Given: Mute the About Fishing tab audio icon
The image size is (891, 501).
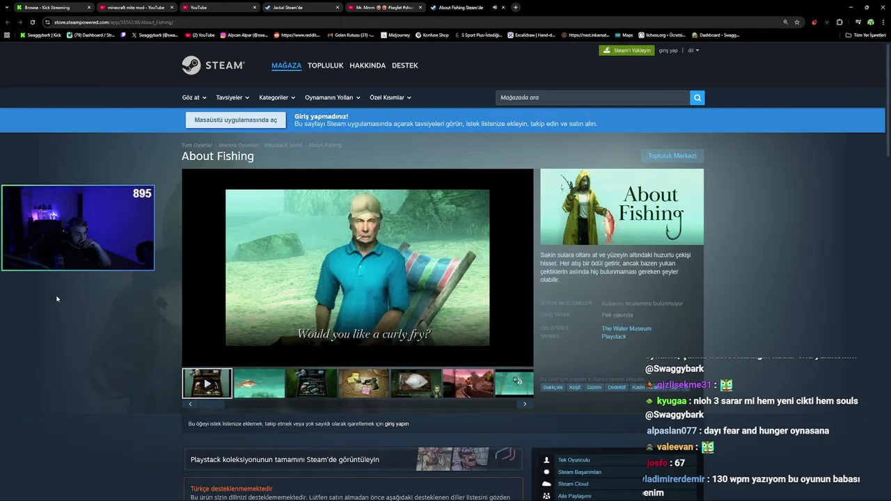Looking at the screenshot, I should 495,8.
